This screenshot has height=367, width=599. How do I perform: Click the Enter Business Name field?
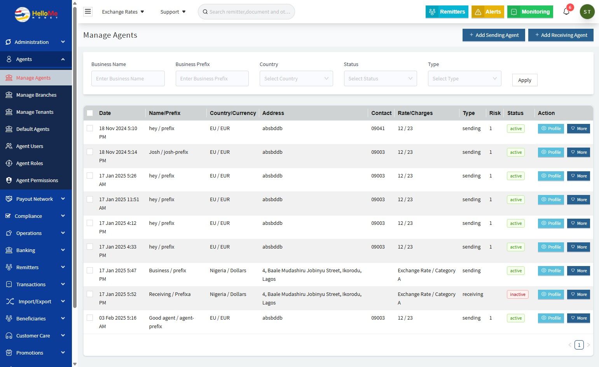coord(128,78)
